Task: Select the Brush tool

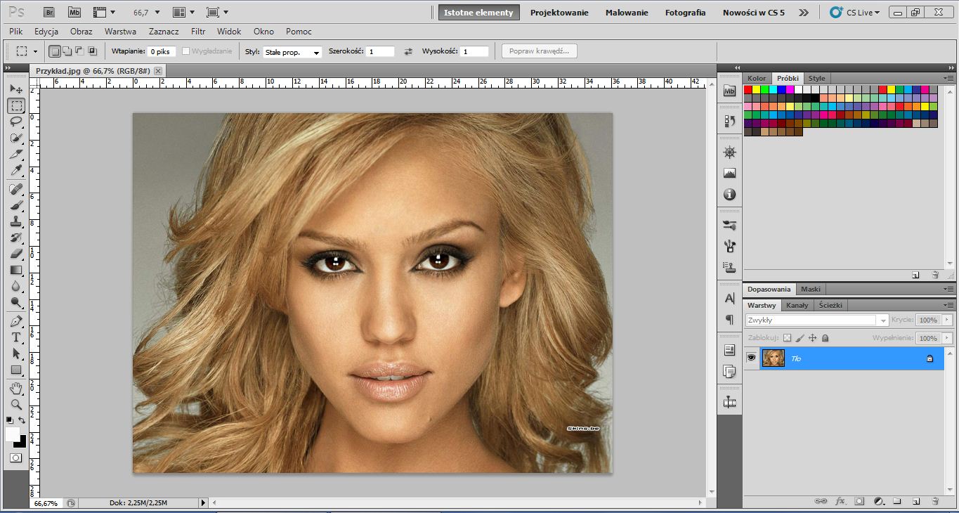Action: 16,205
